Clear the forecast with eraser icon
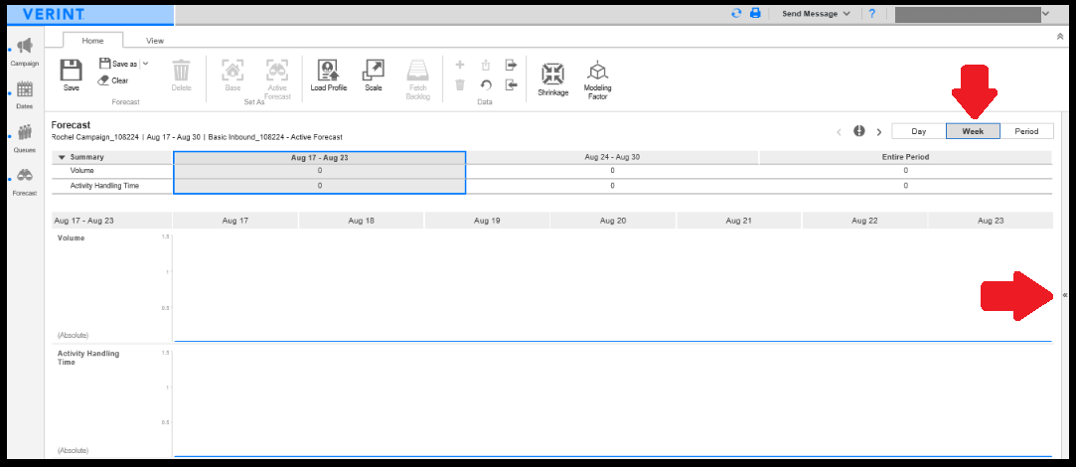 tap(113, 80)
